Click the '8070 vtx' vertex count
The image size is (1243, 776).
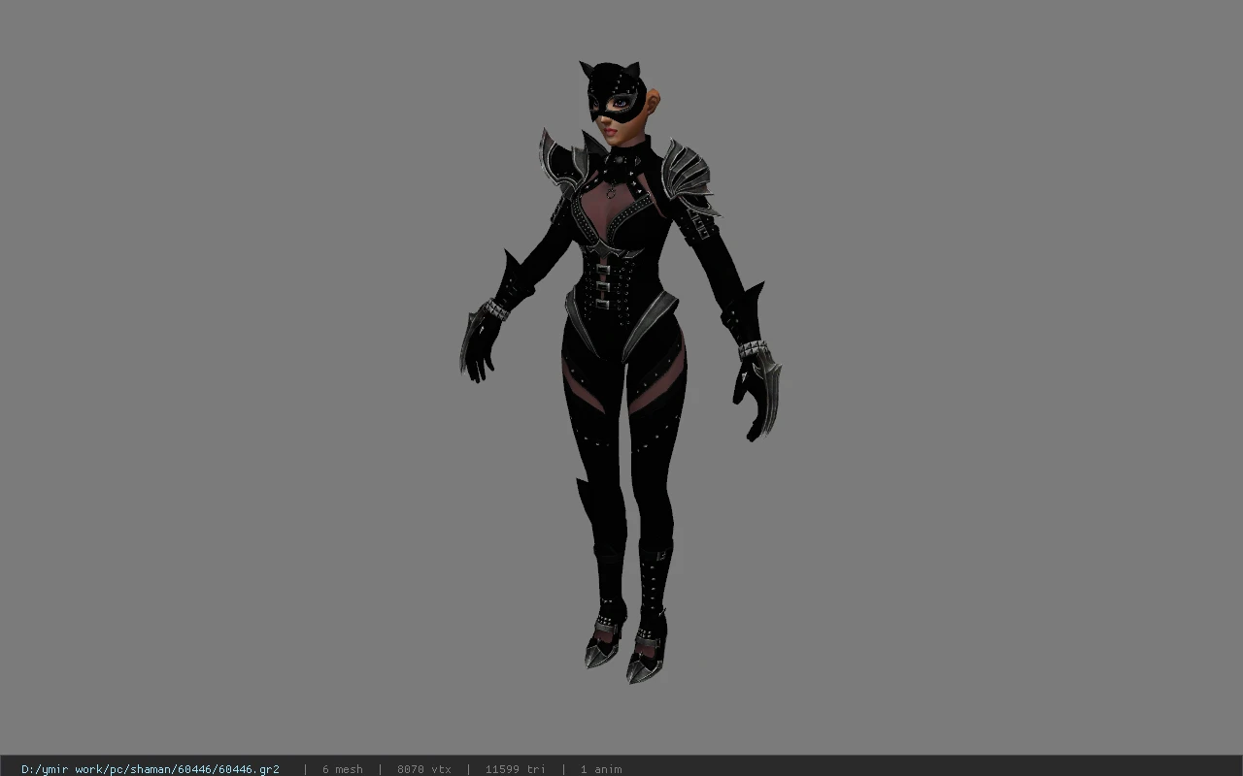pos(423,769)
